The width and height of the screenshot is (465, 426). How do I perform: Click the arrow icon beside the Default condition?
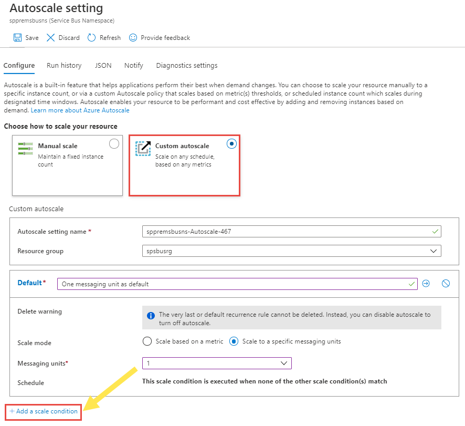coord(426,283)
